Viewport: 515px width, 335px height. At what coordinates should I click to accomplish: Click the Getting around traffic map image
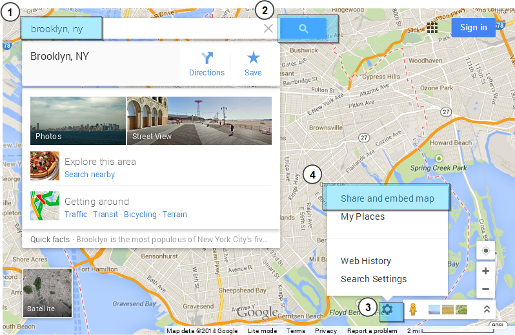45,206
